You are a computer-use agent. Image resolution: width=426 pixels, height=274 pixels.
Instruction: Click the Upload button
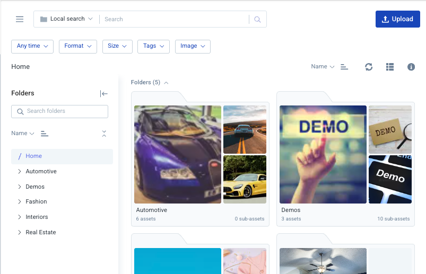pyautogui.click(x=397, y=19)
